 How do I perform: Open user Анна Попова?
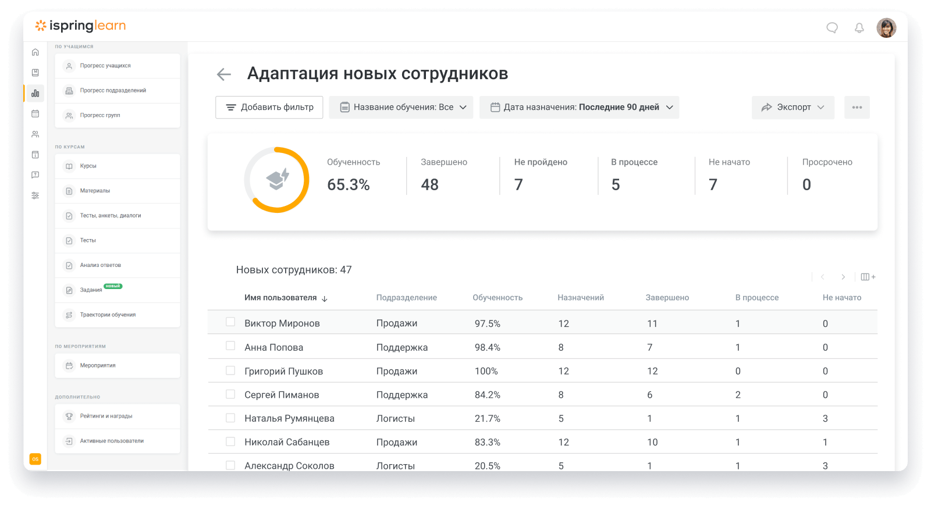click(273, 347)
